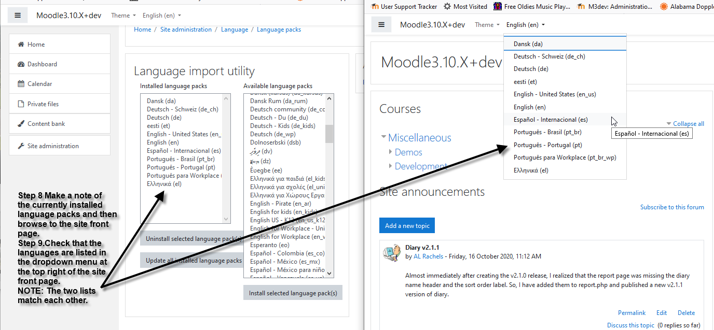Click the Private files icon in the sidebar
The height and width of the screenshot is (330, 714).
click(x=21, y=104)
